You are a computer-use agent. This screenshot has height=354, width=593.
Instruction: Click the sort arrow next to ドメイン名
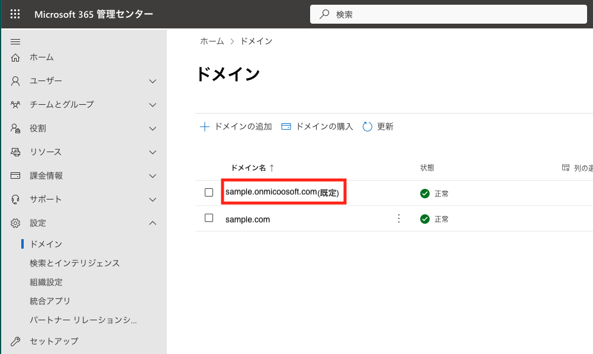tap(272, 168)
